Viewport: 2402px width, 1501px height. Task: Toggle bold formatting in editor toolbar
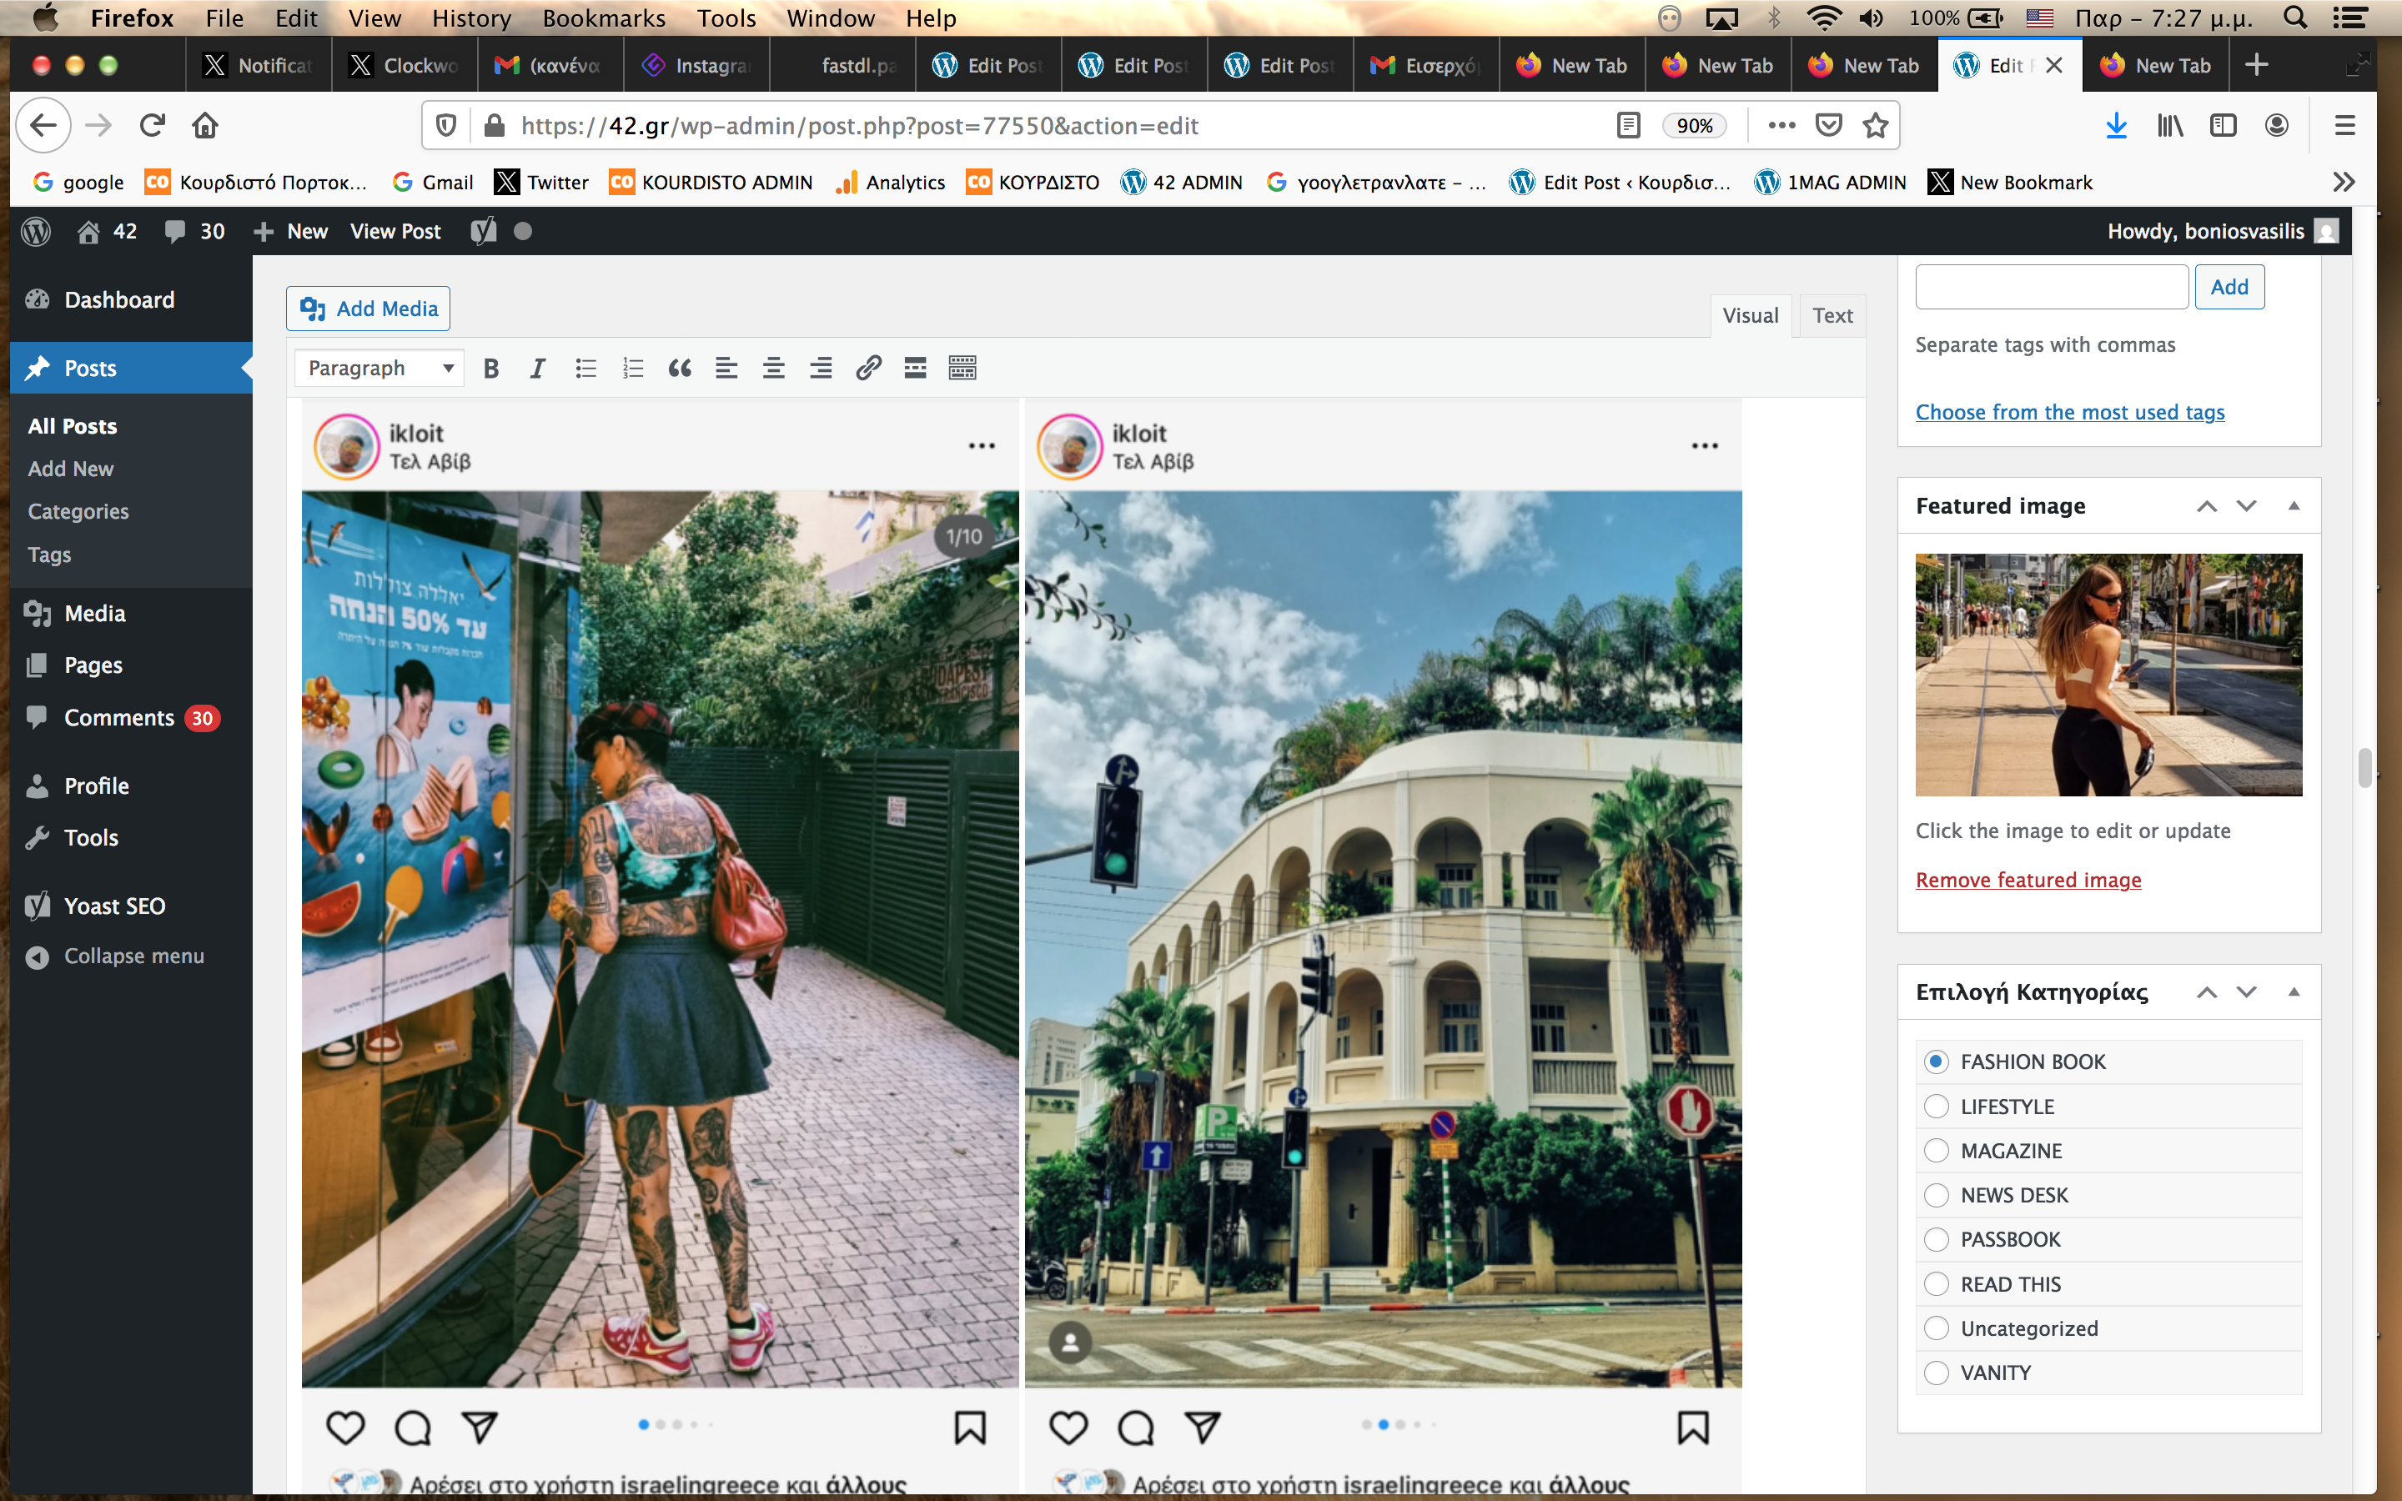tap(490, 369)
